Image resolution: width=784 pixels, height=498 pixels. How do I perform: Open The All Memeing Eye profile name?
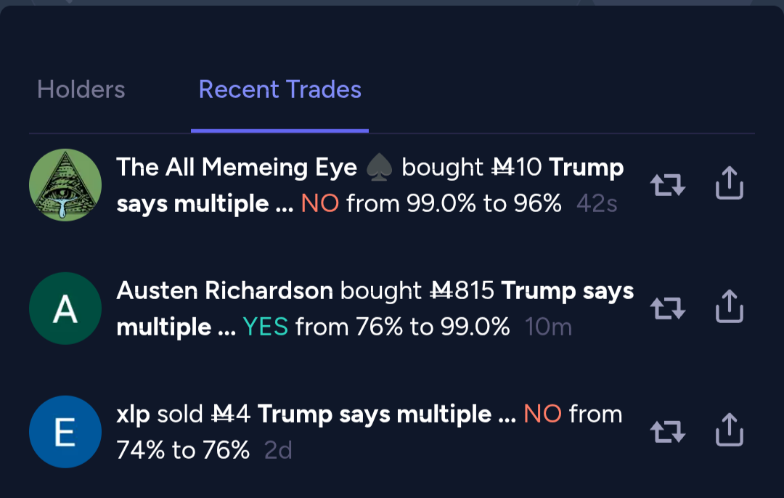tap(237, 168)
